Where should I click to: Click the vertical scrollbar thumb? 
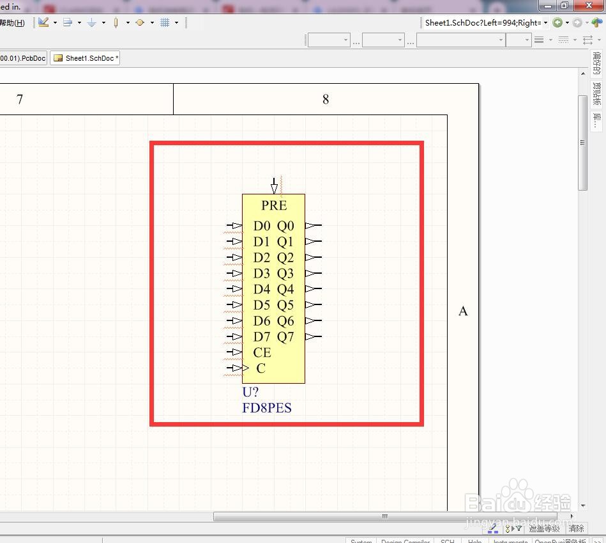(x=582, y=143)
